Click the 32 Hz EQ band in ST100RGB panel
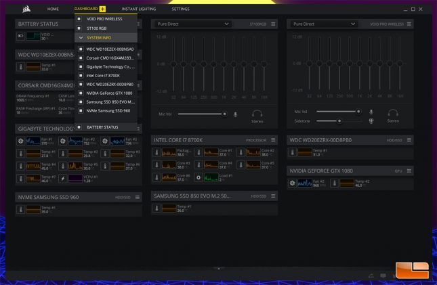The height and width of the screenshot is (285, 437). pos(173,66)
